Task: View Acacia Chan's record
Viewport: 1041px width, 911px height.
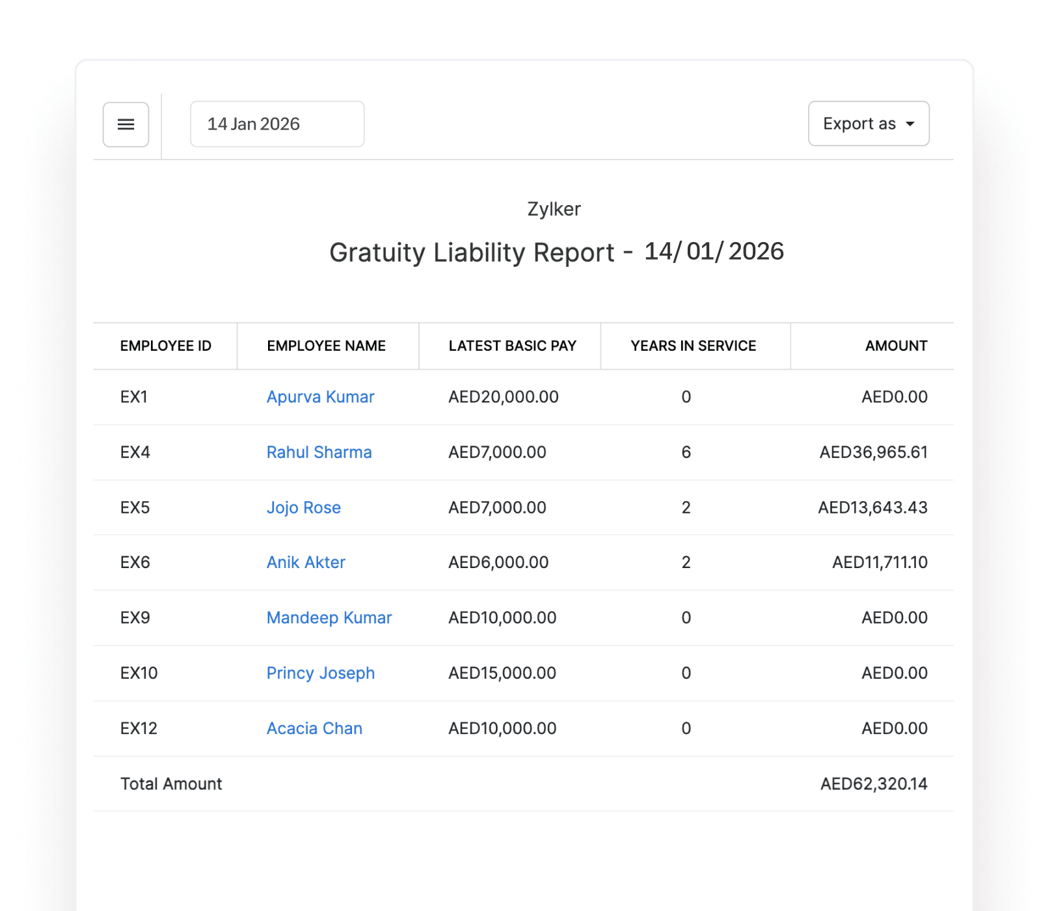Action: 314,728
